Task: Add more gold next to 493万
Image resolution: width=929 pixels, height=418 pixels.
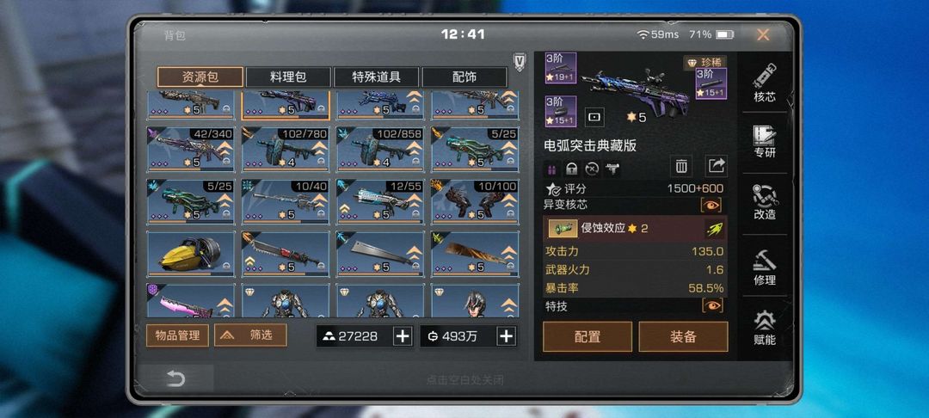Action: click(506, 336)
